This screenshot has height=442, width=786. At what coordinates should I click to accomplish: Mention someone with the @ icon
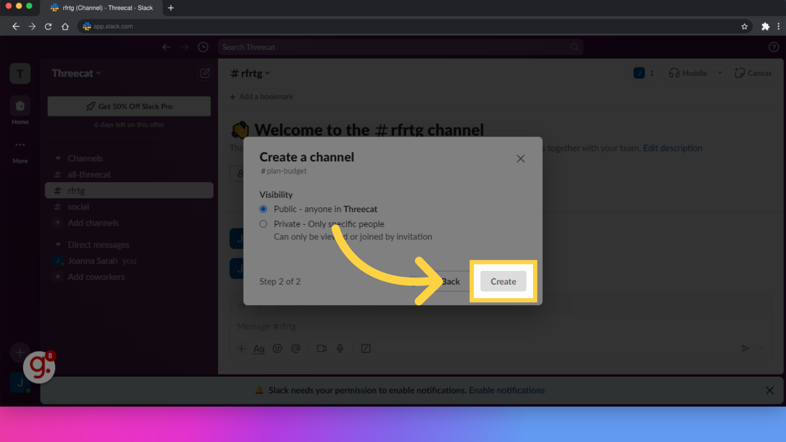tap(296, 349)
